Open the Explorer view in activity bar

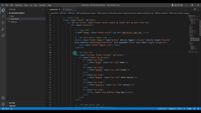point(3,10)
